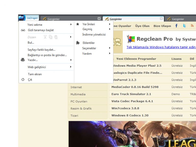Open the site's Twitter icon
The image size is (196, 147).
coord(184,26)
